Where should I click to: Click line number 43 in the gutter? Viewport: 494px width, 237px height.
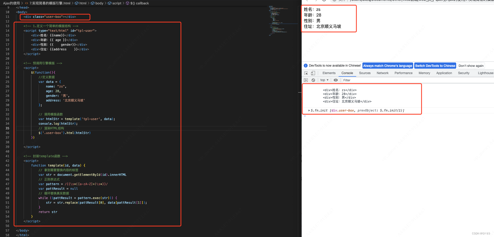coord(7,165)
